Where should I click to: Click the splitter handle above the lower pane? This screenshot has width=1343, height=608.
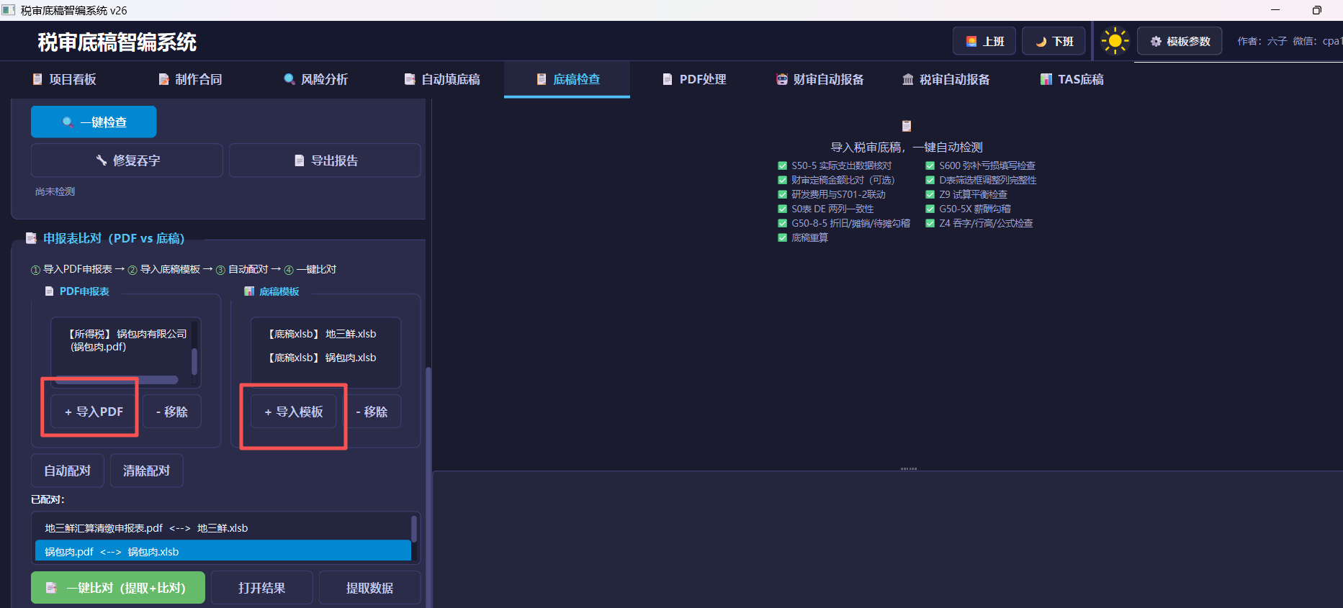[909, 468]
